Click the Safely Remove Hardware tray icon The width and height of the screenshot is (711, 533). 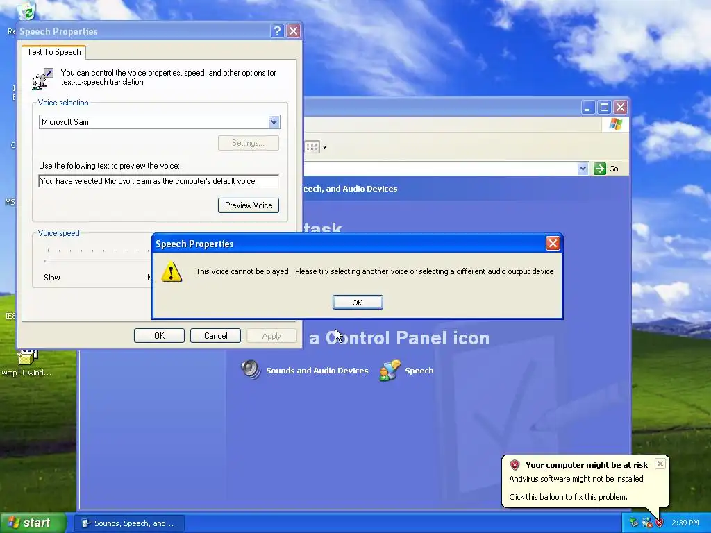point(633,523)
